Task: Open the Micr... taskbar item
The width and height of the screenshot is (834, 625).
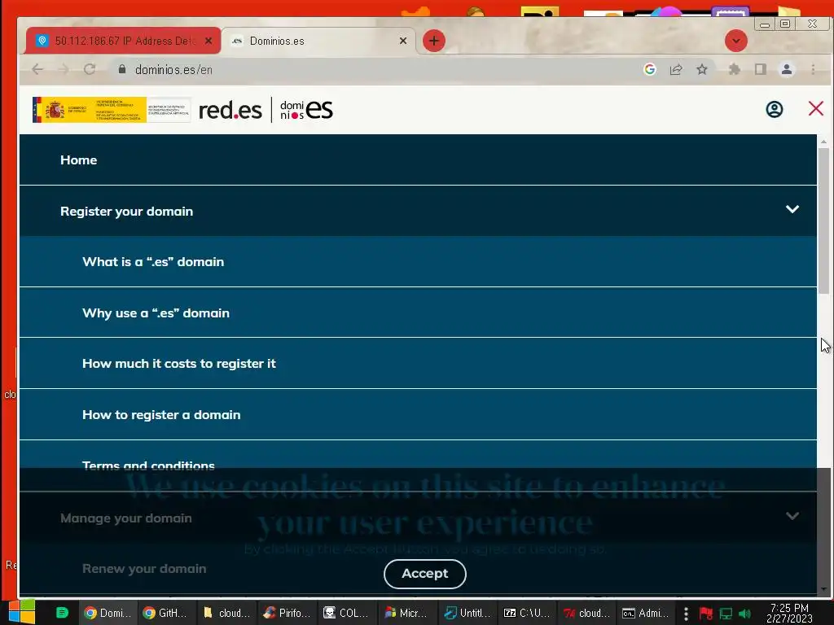Action: coord(408,613)
